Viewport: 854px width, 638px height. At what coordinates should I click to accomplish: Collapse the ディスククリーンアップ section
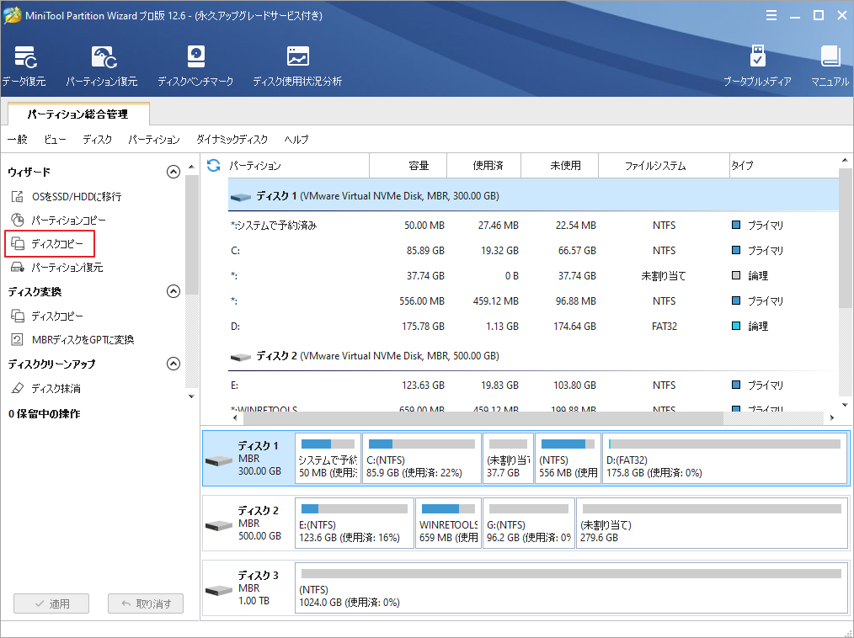coord(173,364)
